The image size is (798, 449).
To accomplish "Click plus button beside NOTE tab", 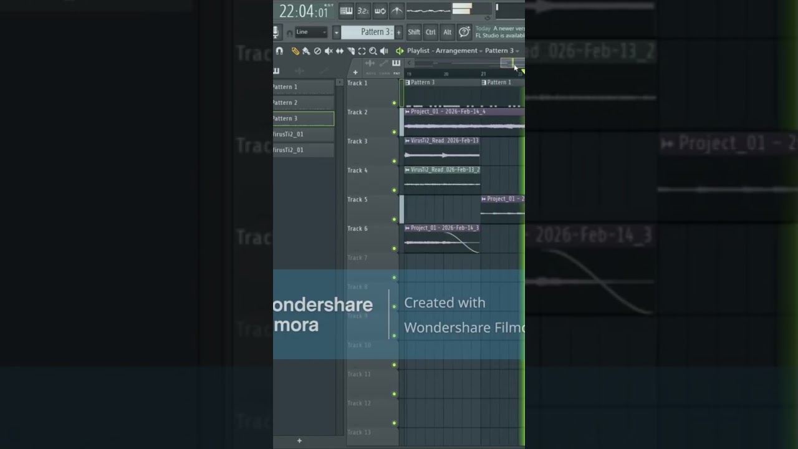I will 355,72.
